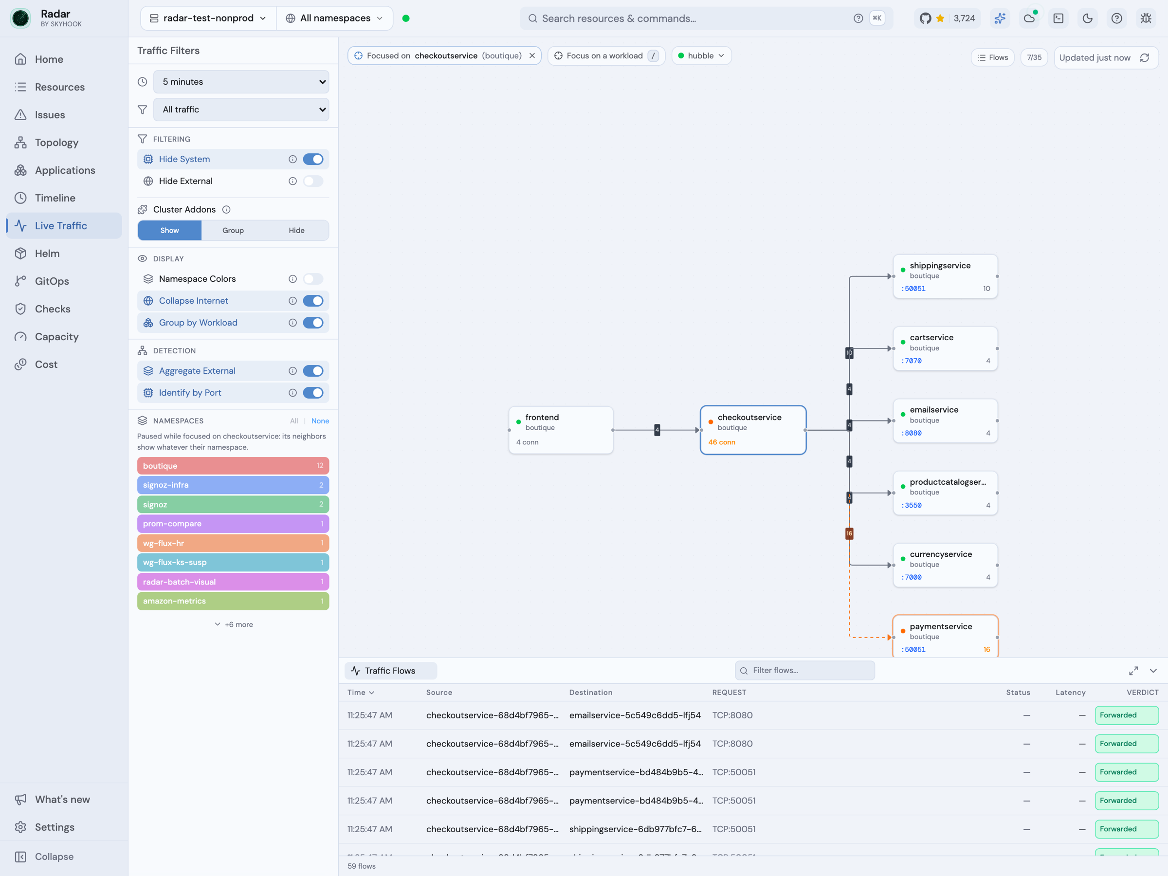Screen dimensions: 1168x876
Task: Open the hubble source dropdown
Action: tap(701, 55)
